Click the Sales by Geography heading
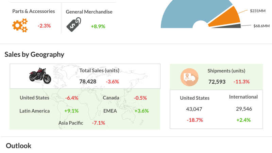 (34, 54)
